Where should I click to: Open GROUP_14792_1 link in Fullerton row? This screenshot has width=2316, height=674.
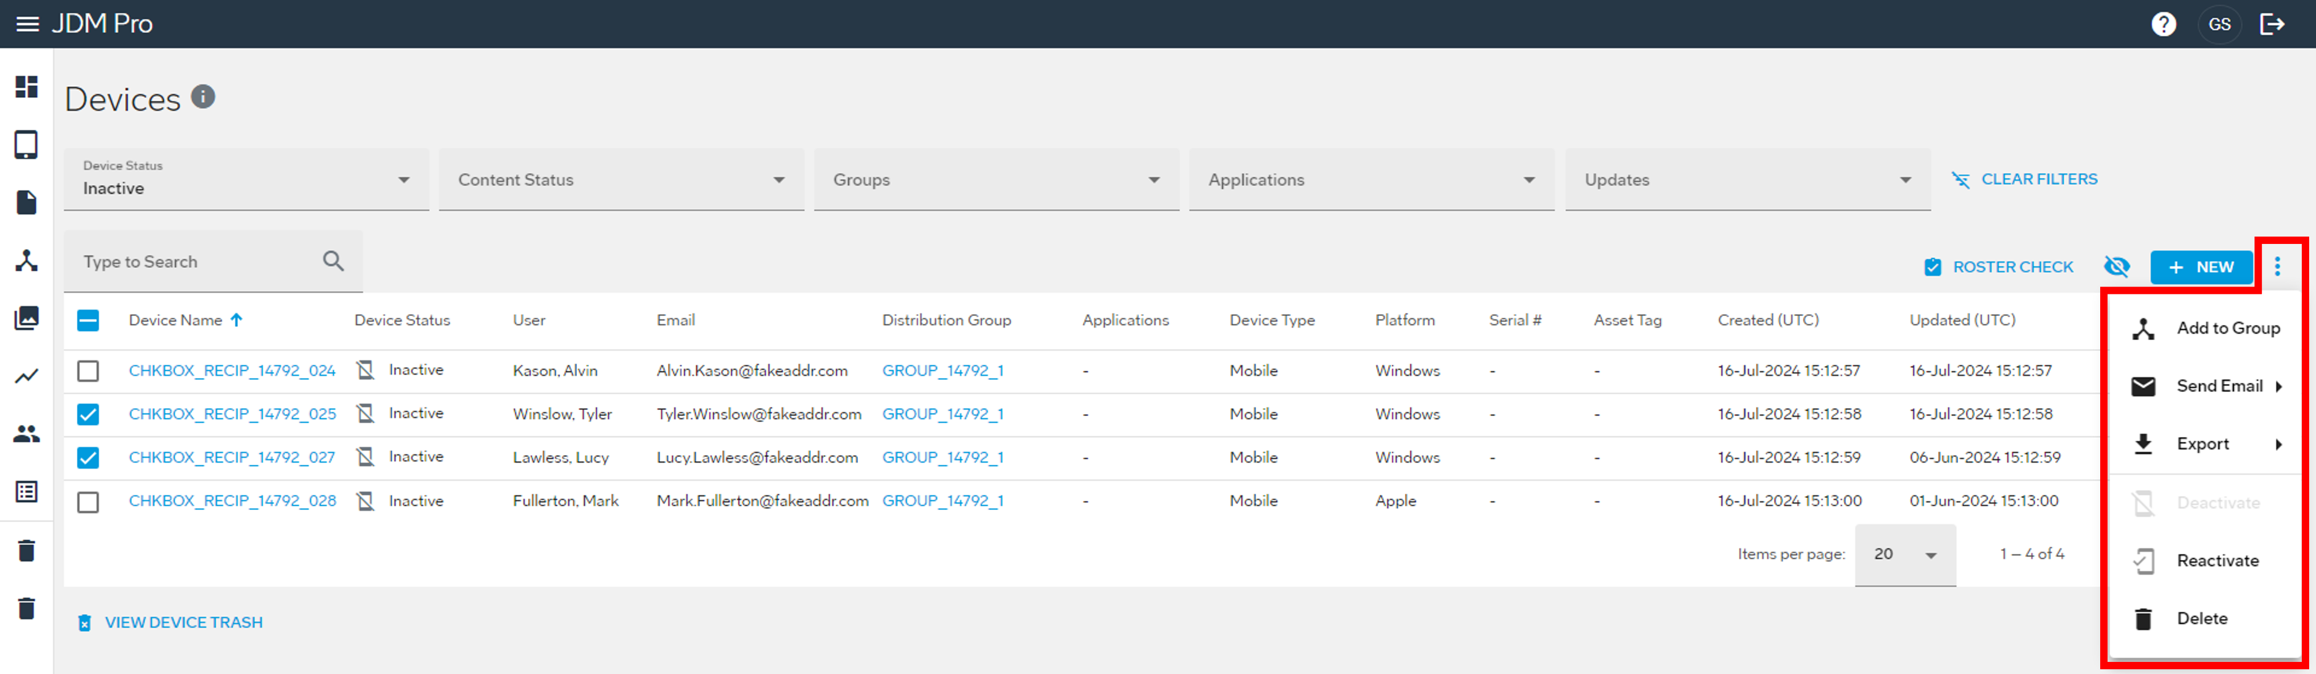point(943,501)
